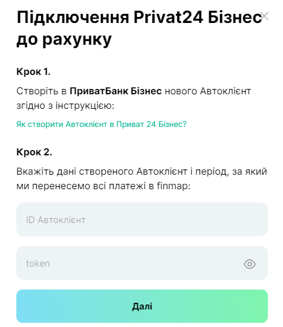Select the token placeholder text

pos(38,264)
